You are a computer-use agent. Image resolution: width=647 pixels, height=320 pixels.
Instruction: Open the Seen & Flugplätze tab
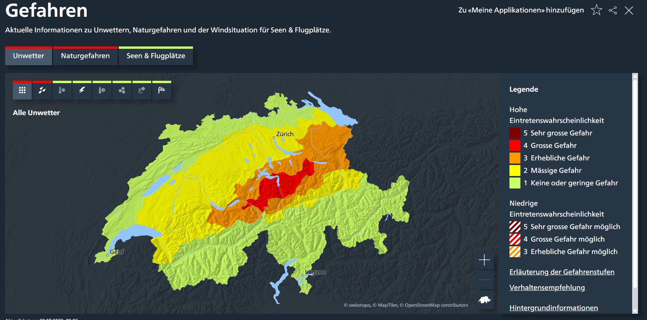click(155, 56)
